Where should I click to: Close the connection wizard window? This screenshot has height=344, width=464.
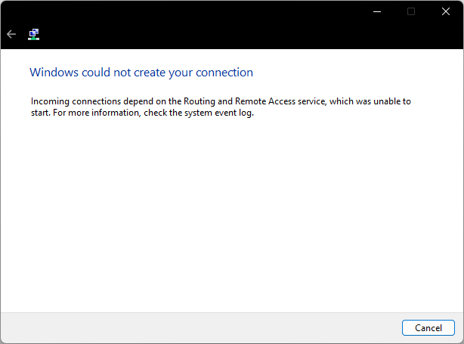446,11
